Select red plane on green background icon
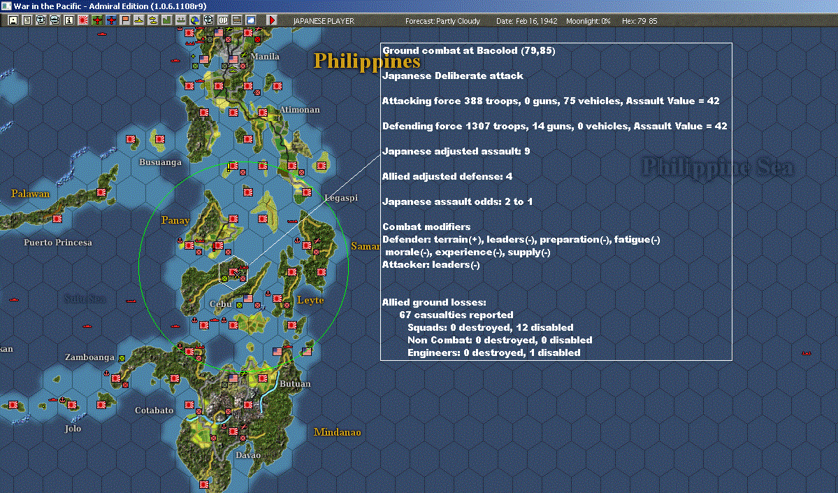The image size is (838, 493). (x=96, y=20)
